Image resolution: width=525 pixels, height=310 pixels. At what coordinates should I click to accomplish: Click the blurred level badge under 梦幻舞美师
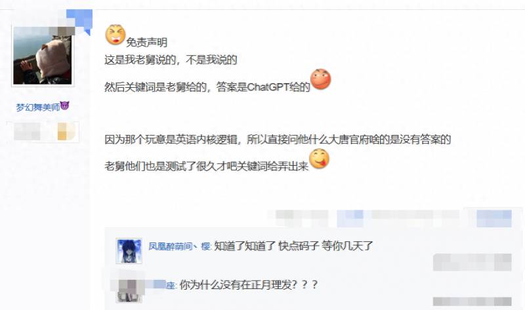click(x=28, y=131)
